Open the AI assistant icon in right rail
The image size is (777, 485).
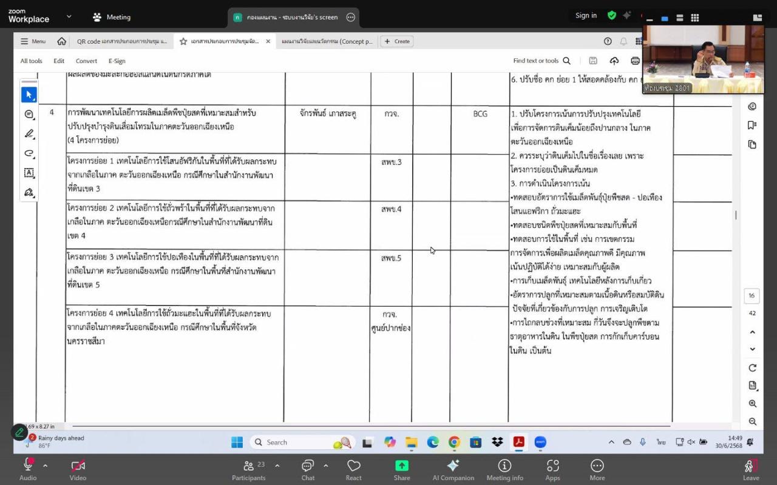pos(752,107)
